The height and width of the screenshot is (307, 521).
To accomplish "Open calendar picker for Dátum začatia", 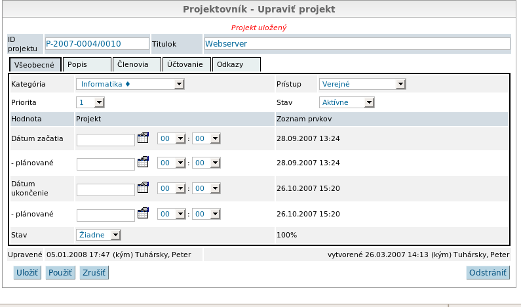I will [144, 138].
